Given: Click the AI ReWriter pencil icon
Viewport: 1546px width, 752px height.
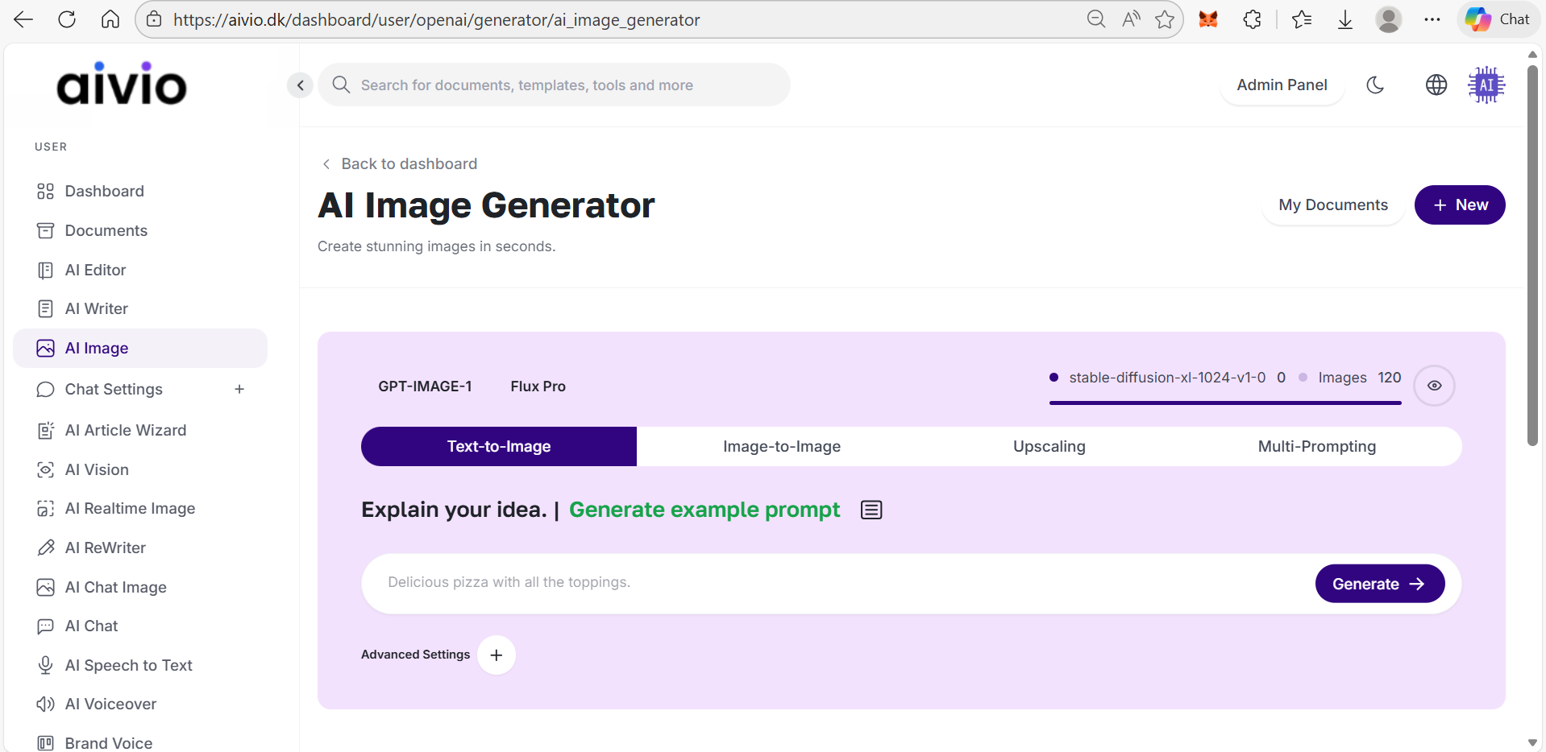Looking at the screenshot, I should pyautogui.click(x=45, y=548).
